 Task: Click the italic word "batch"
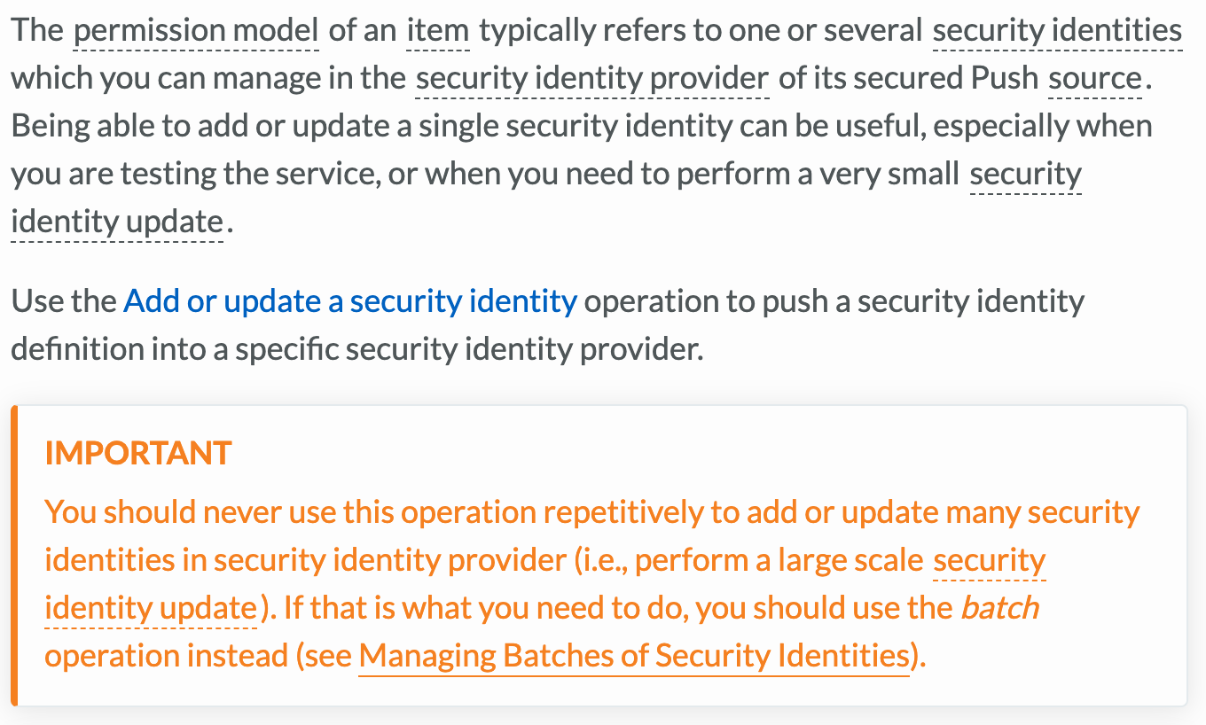point(999,609)
